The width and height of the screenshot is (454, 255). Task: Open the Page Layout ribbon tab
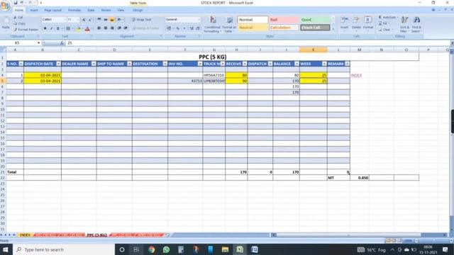tap(52, 10)
